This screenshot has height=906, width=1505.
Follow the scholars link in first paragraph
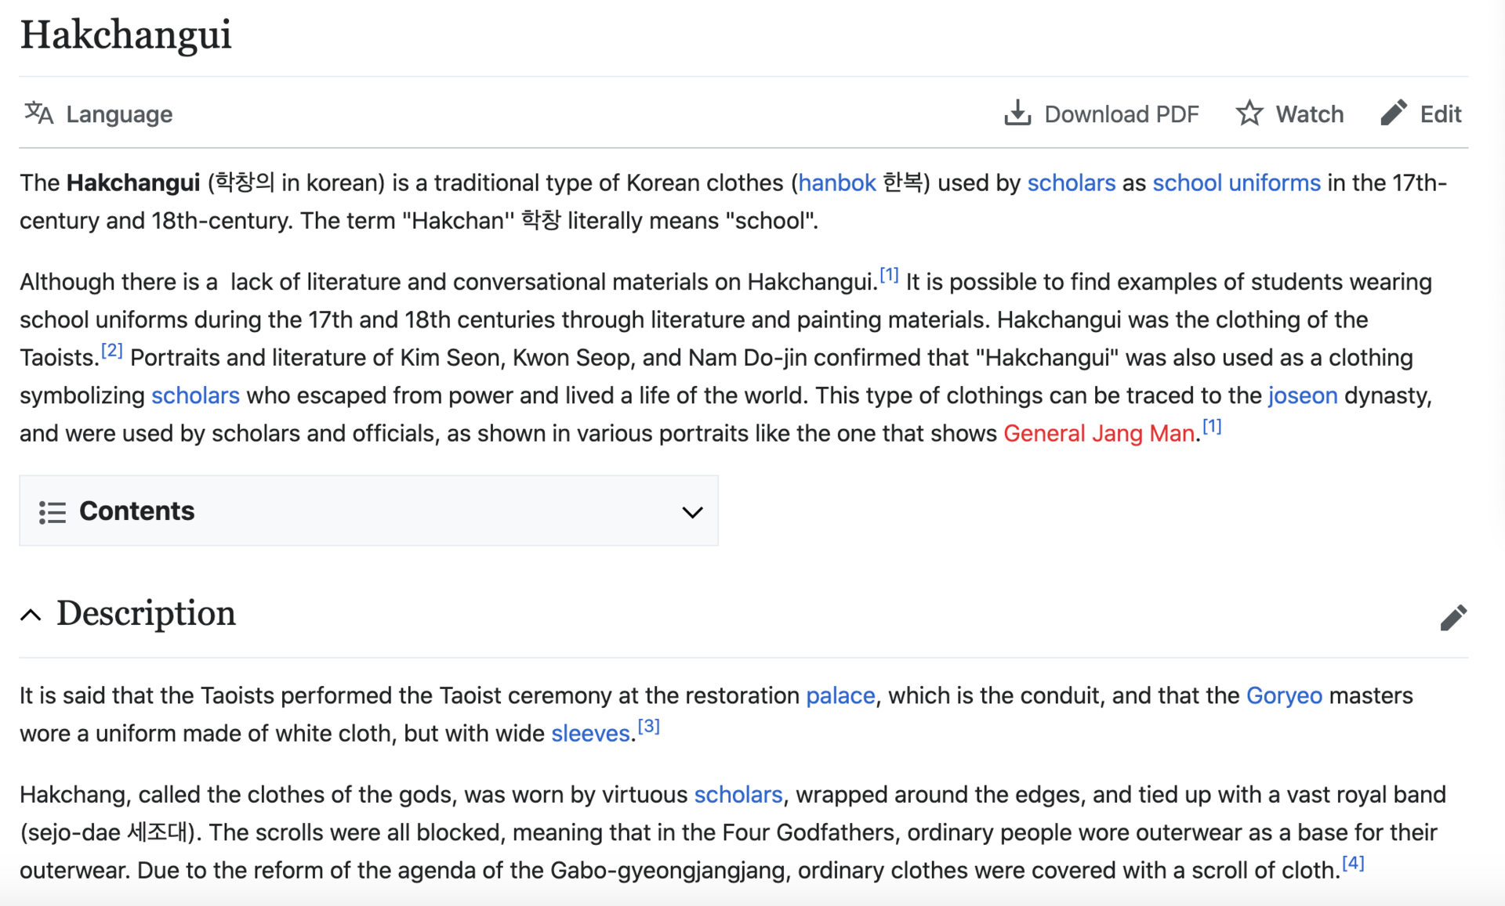pos(1071,182)
